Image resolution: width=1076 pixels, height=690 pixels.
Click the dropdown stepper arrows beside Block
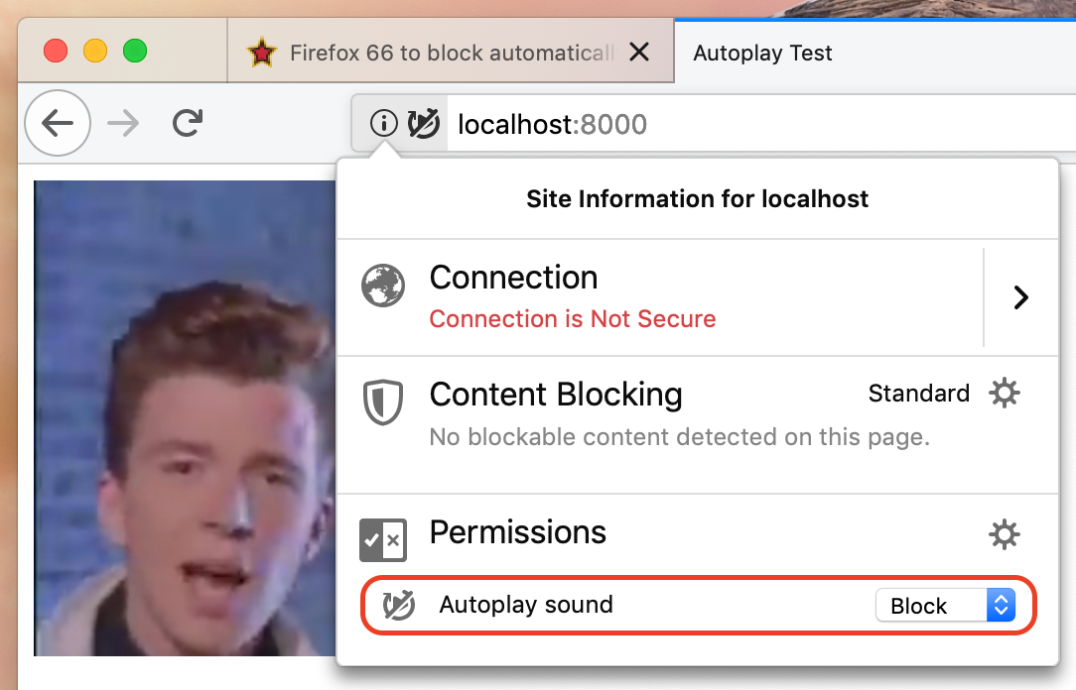1002,605
